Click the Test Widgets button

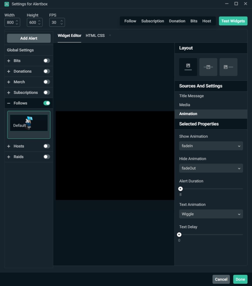(233, 21)
